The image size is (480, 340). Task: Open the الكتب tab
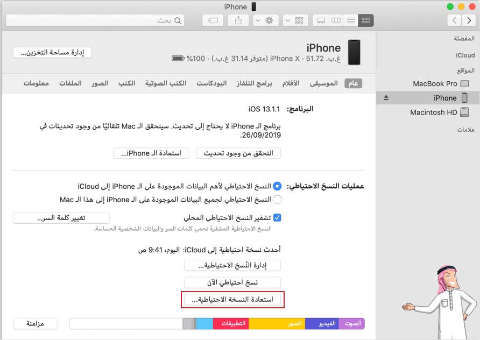pos(127,83)
